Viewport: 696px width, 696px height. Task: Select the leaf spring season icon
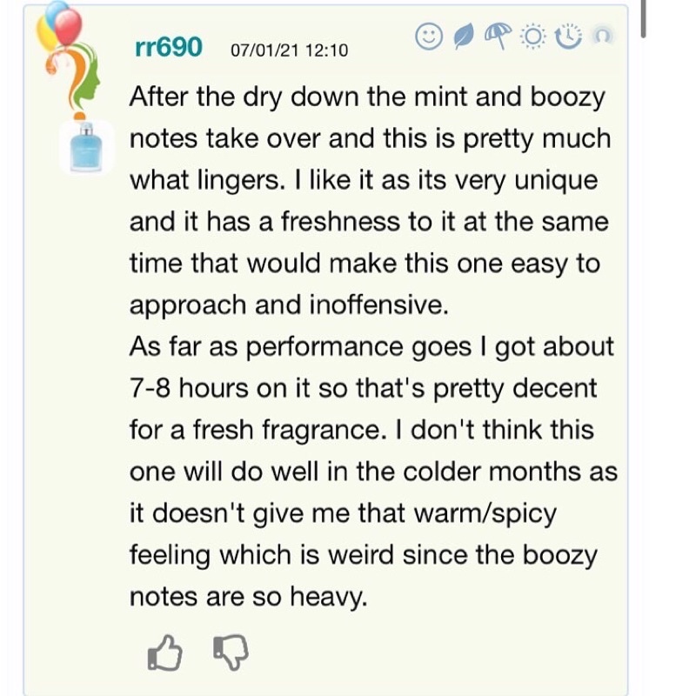[464, 37]
